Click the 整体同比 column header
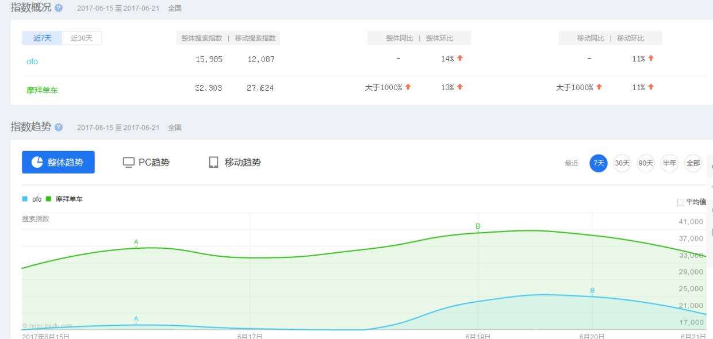This screenshot has width=713, height=339. pos(399,38)
